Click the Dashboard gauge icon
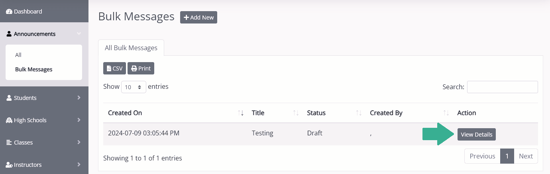 tap(9, 12)
